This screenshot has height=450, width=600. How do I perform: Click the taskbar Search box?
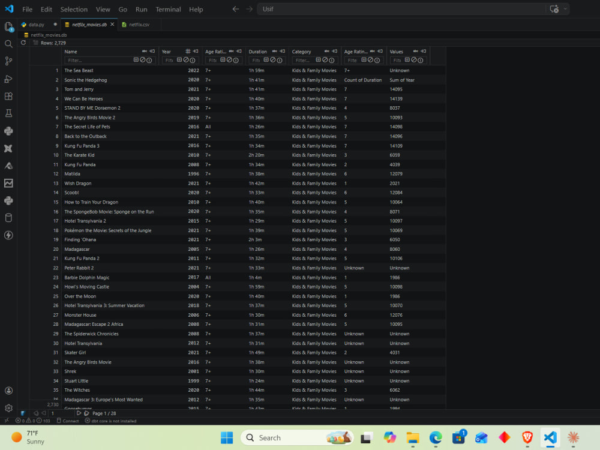[298, 437]
